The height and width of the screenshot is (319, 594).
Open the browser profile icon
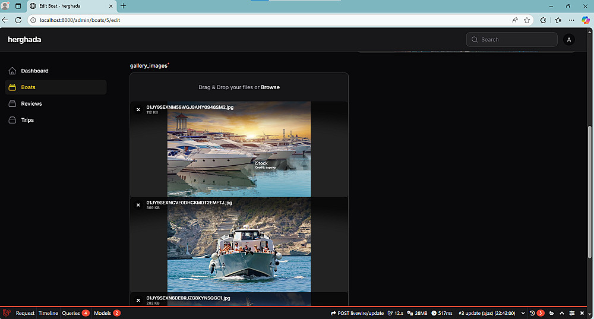5,6
